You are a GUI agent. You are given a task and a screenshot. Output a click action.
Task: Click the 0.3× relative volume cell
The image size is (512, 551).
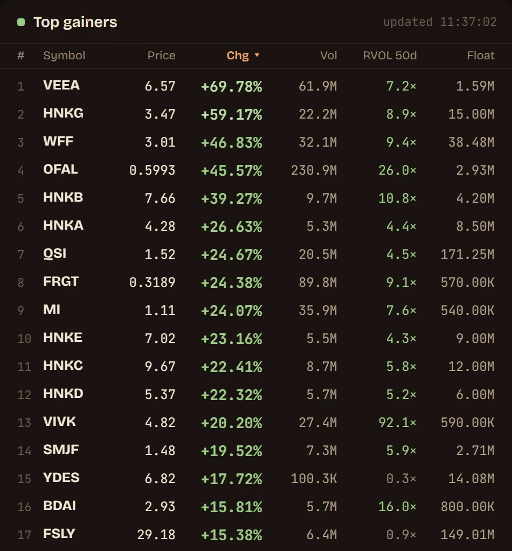tap(402, 479)
